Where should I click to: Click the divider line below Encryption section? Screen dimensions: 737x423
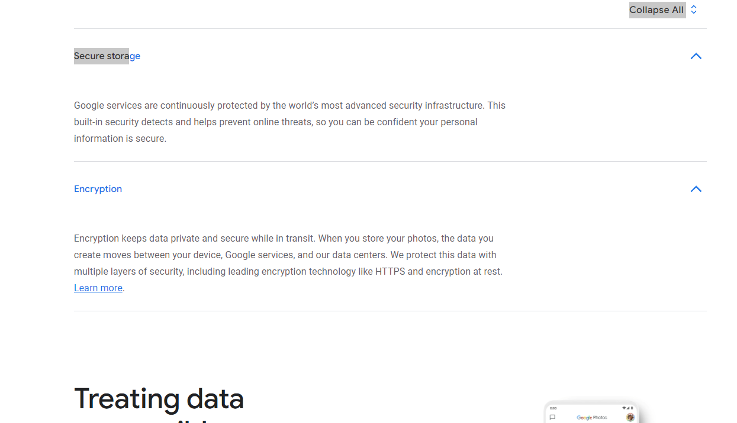390,311
